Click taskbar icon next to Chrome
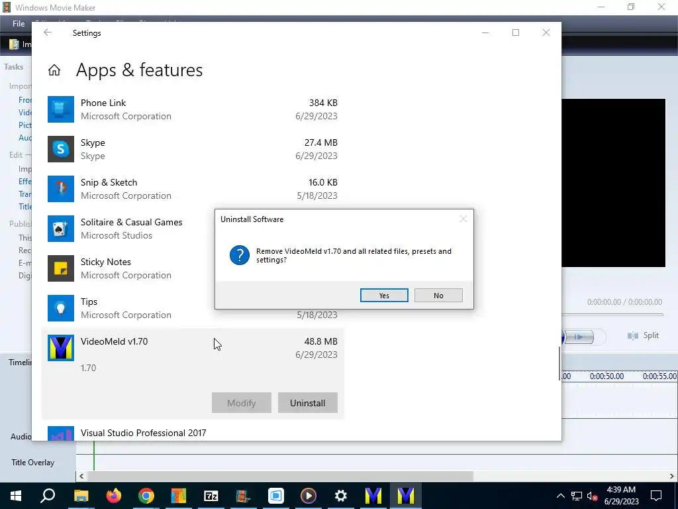 pos(179,496)
